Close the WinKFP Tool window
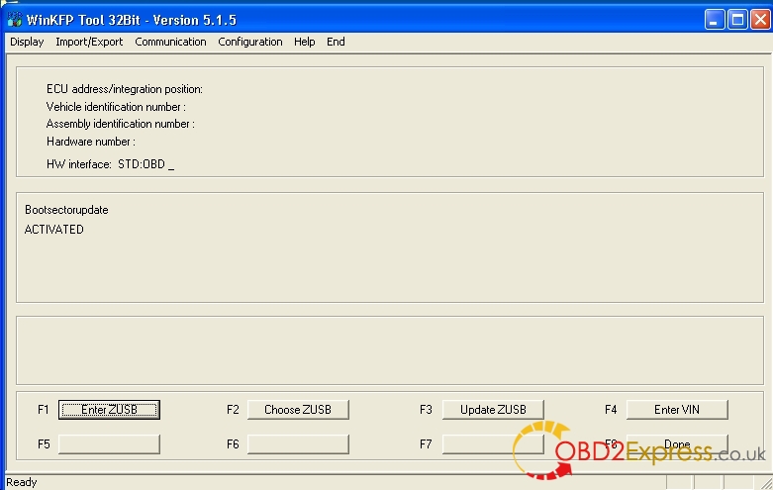Screen dimensions: 773x490 point(758,20)
